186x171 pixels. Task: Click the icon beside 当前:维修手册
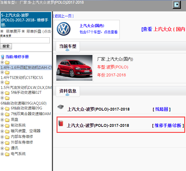(x=3, y=57)
